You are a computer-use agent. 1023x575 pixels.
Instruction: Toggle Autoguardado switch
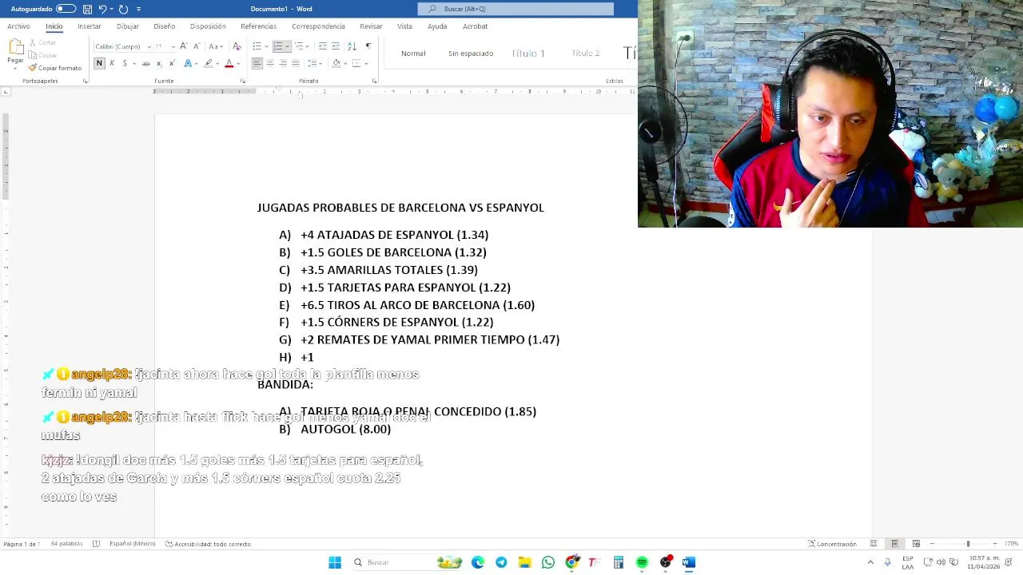point(66,9)
